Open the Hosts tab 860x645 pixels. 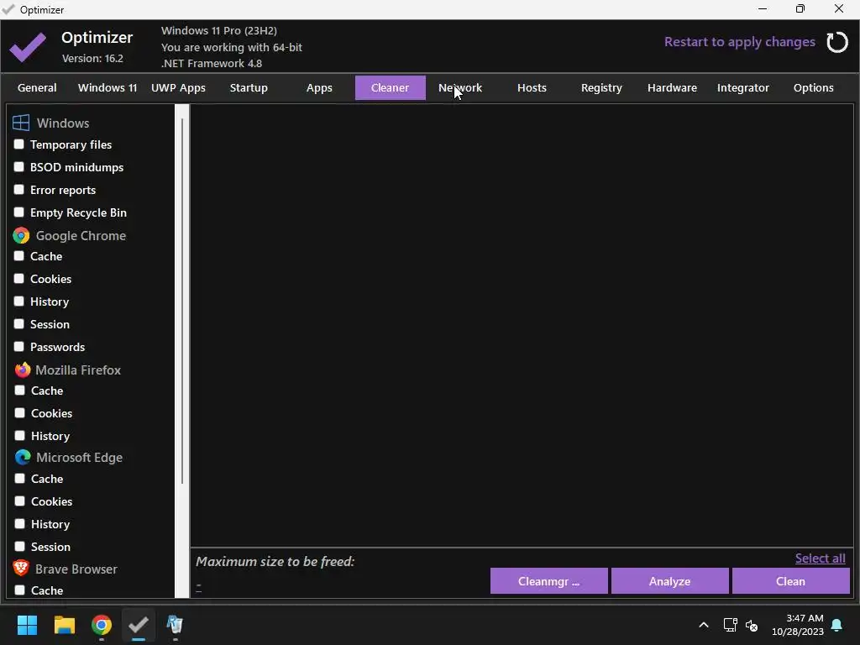[x=532, y=87]
